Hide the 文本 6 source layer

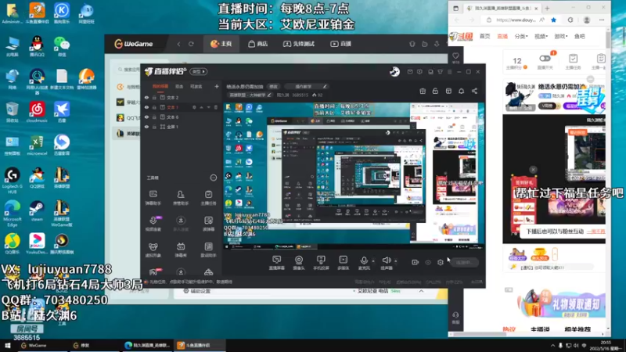point(146,117)
